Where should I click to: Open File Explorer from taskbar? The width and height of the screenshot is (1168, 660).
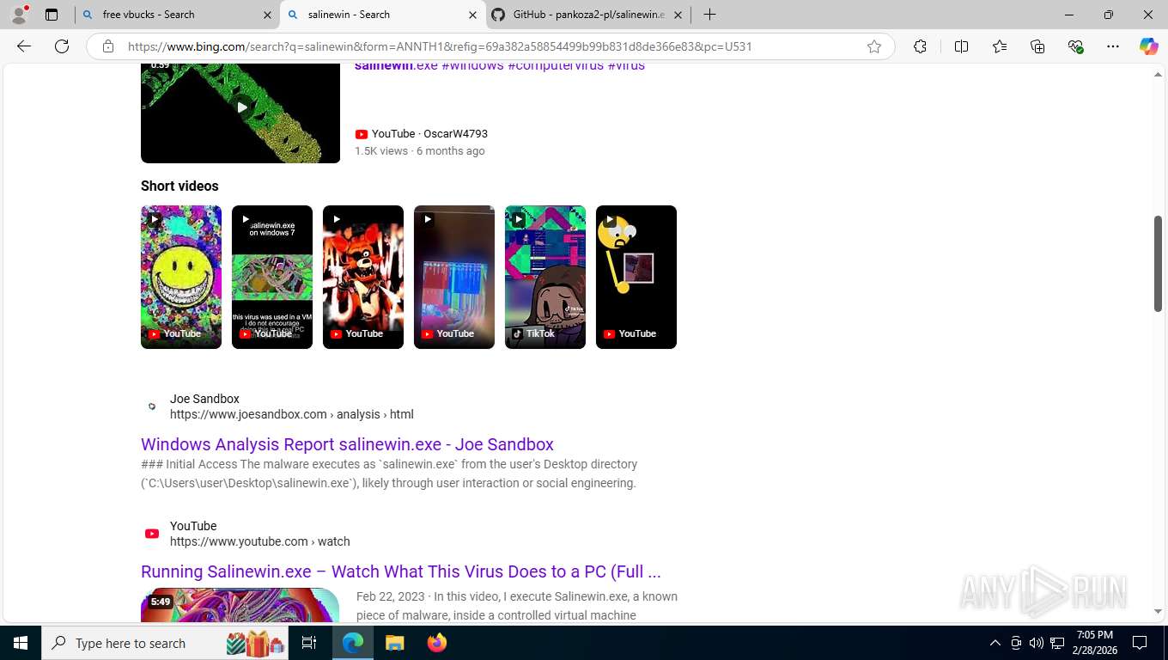coord(394,643)
